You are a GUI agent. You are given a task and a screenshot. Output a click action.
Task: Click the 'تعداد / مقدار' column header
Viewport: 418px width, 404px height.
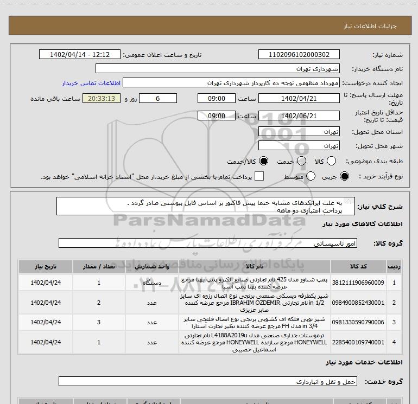click(99, 266)
